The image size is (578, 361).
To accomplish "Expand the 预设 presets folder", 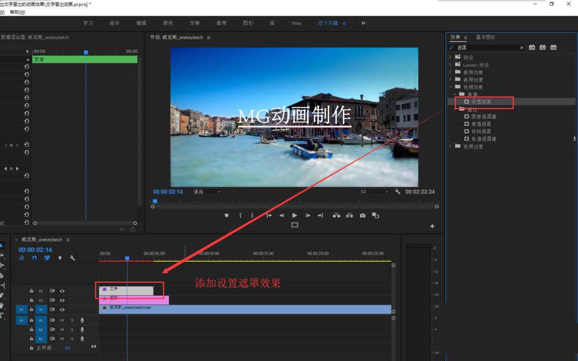I will (x=450, y=57).
